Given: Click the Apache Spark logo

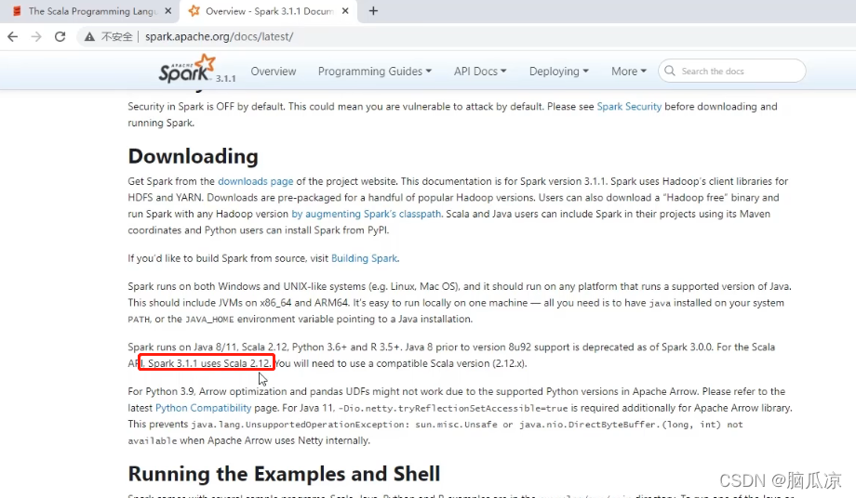Looking at the screenshot, I should [187, 69].
